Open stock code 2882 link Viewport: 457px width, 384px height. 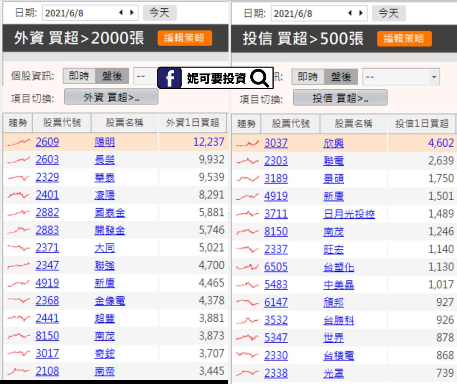47,212
